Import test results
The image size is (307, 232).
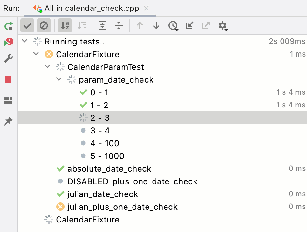pos(189,25)
